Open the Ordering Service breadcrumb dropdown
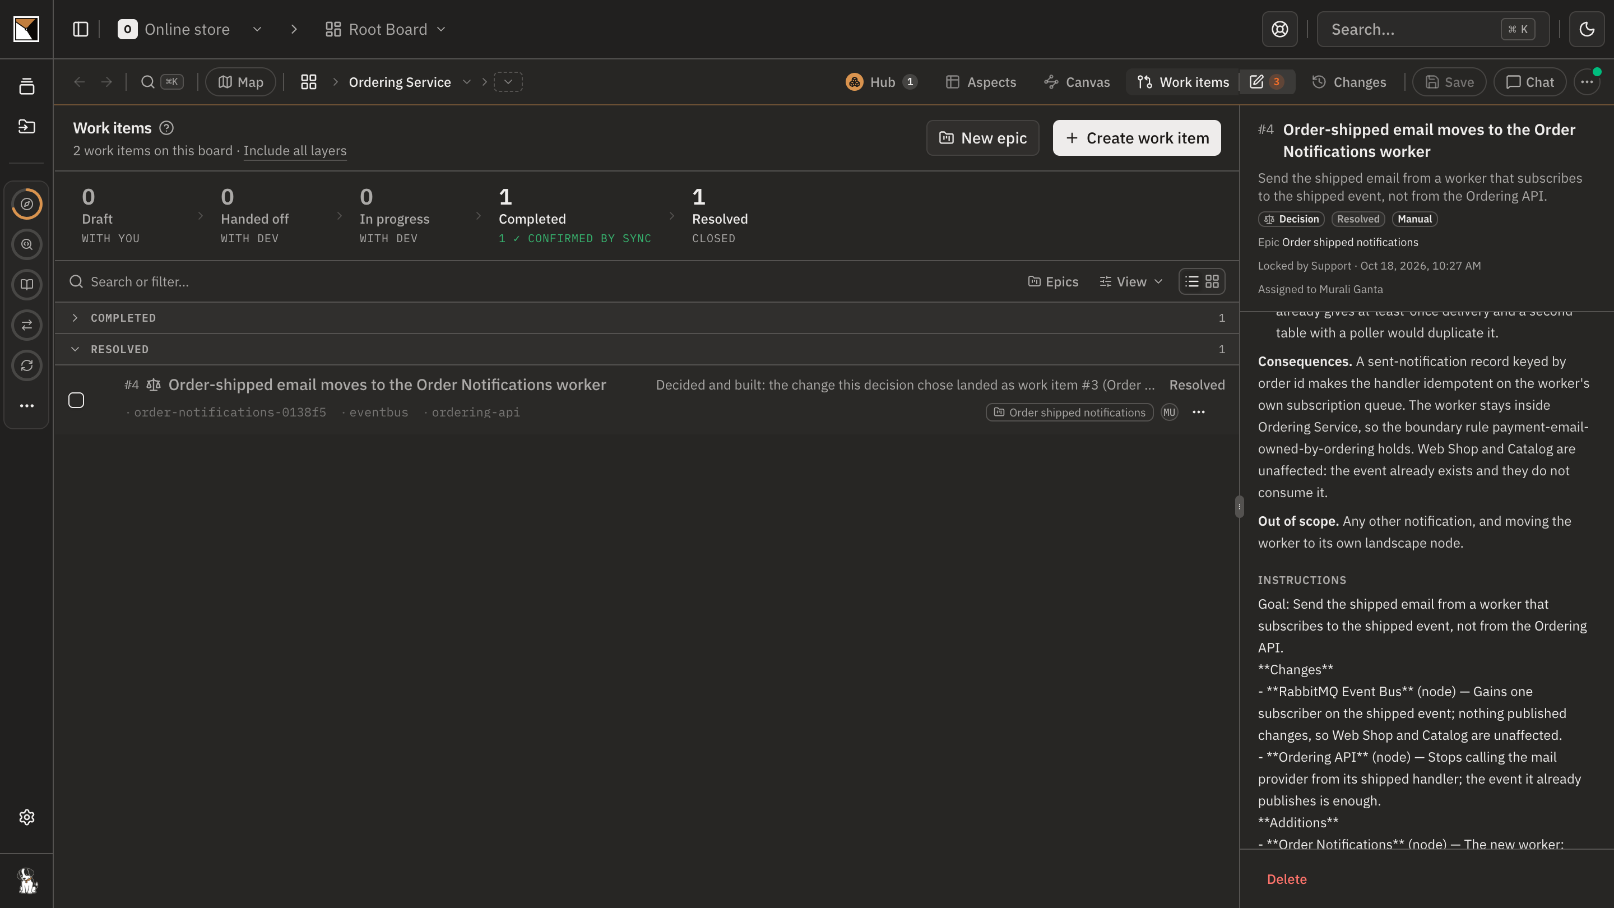 pyautogui.click(x=466, y=82)
